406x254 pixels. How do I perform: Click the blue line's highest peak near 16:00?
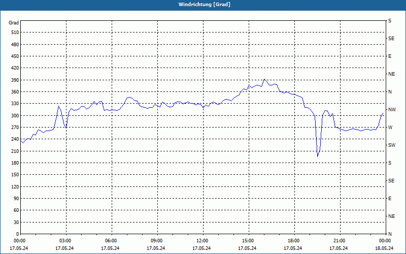[264, 79]
